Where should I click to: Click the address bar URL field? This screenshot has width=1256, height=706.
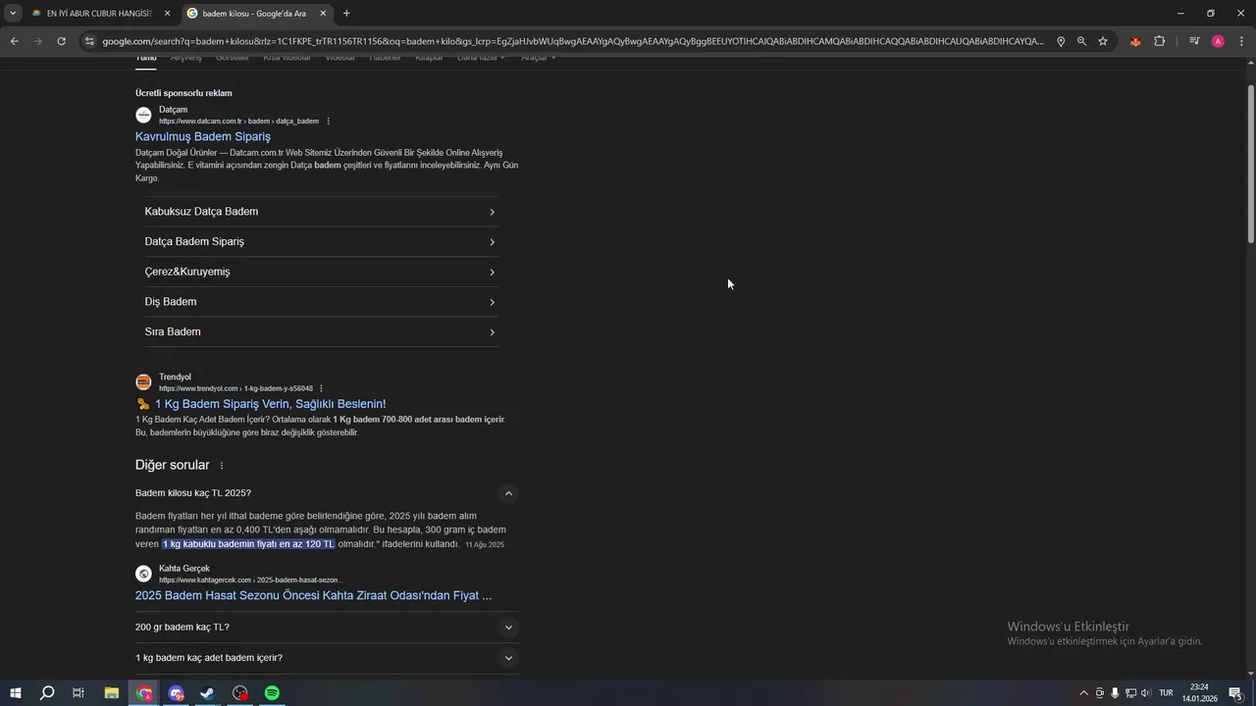pos(573,41)
